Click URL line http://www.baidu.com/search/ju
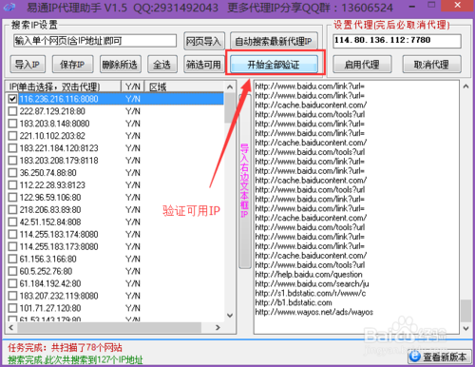475x367 pixels. (312, 284)
